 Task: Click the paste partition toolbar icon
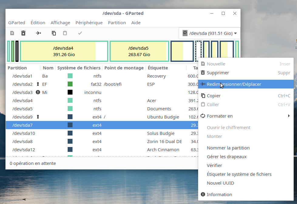point(65,33)
